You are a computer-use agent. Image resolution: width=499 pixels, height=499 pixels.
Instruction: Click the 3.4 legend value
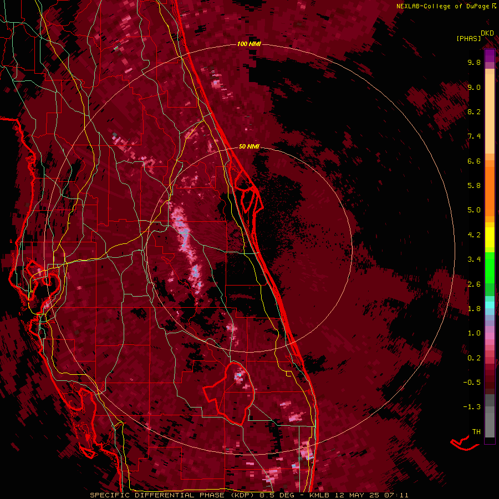point(474,259)
